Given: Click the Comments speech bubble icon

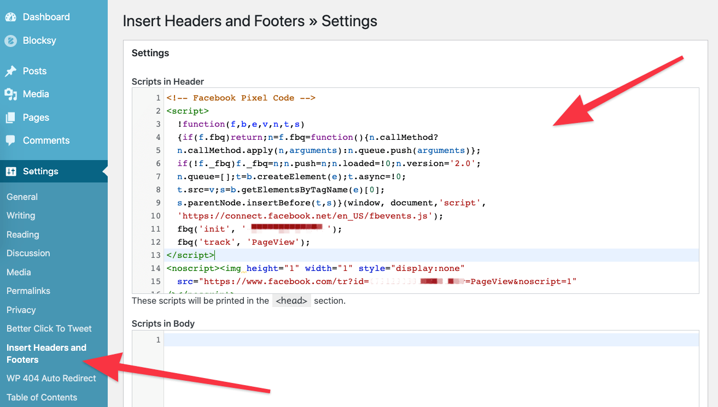Looking at the screenshot, I should pos(10,140).
